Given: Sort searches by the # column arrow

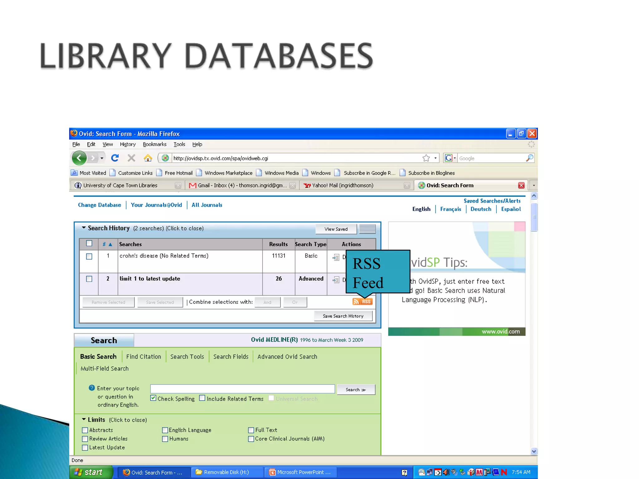Looking at the screenshot, I should [x=110, y=244].
